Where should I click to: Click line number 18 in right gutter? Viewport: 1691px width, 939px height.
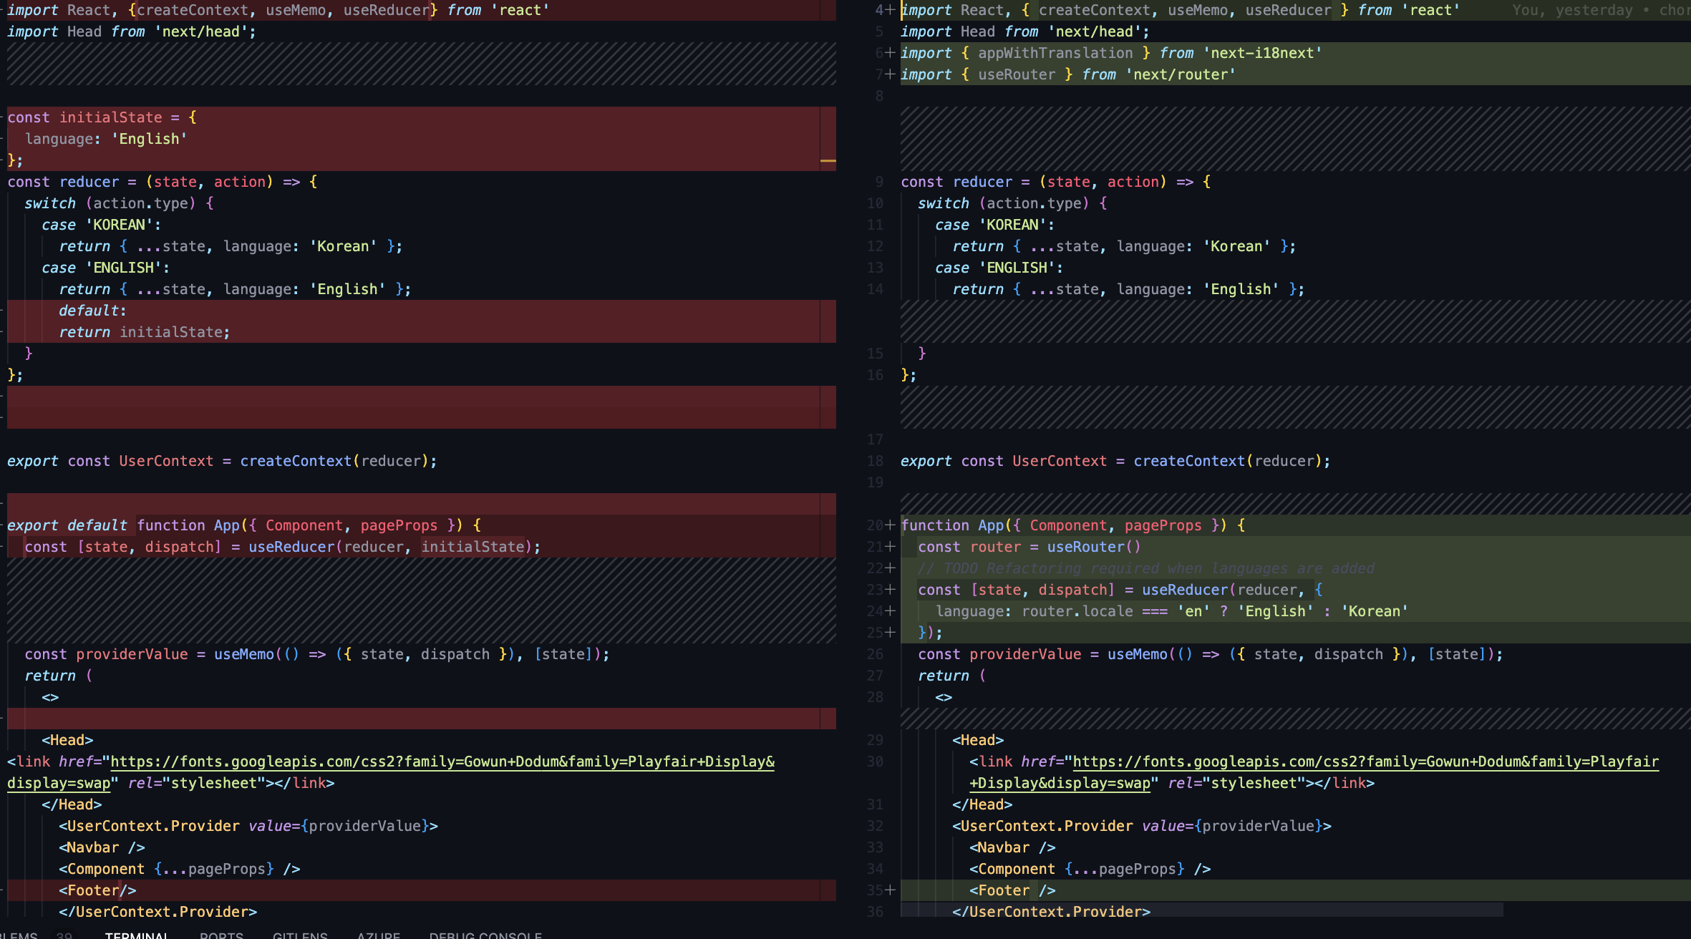(x=875, y=461)
